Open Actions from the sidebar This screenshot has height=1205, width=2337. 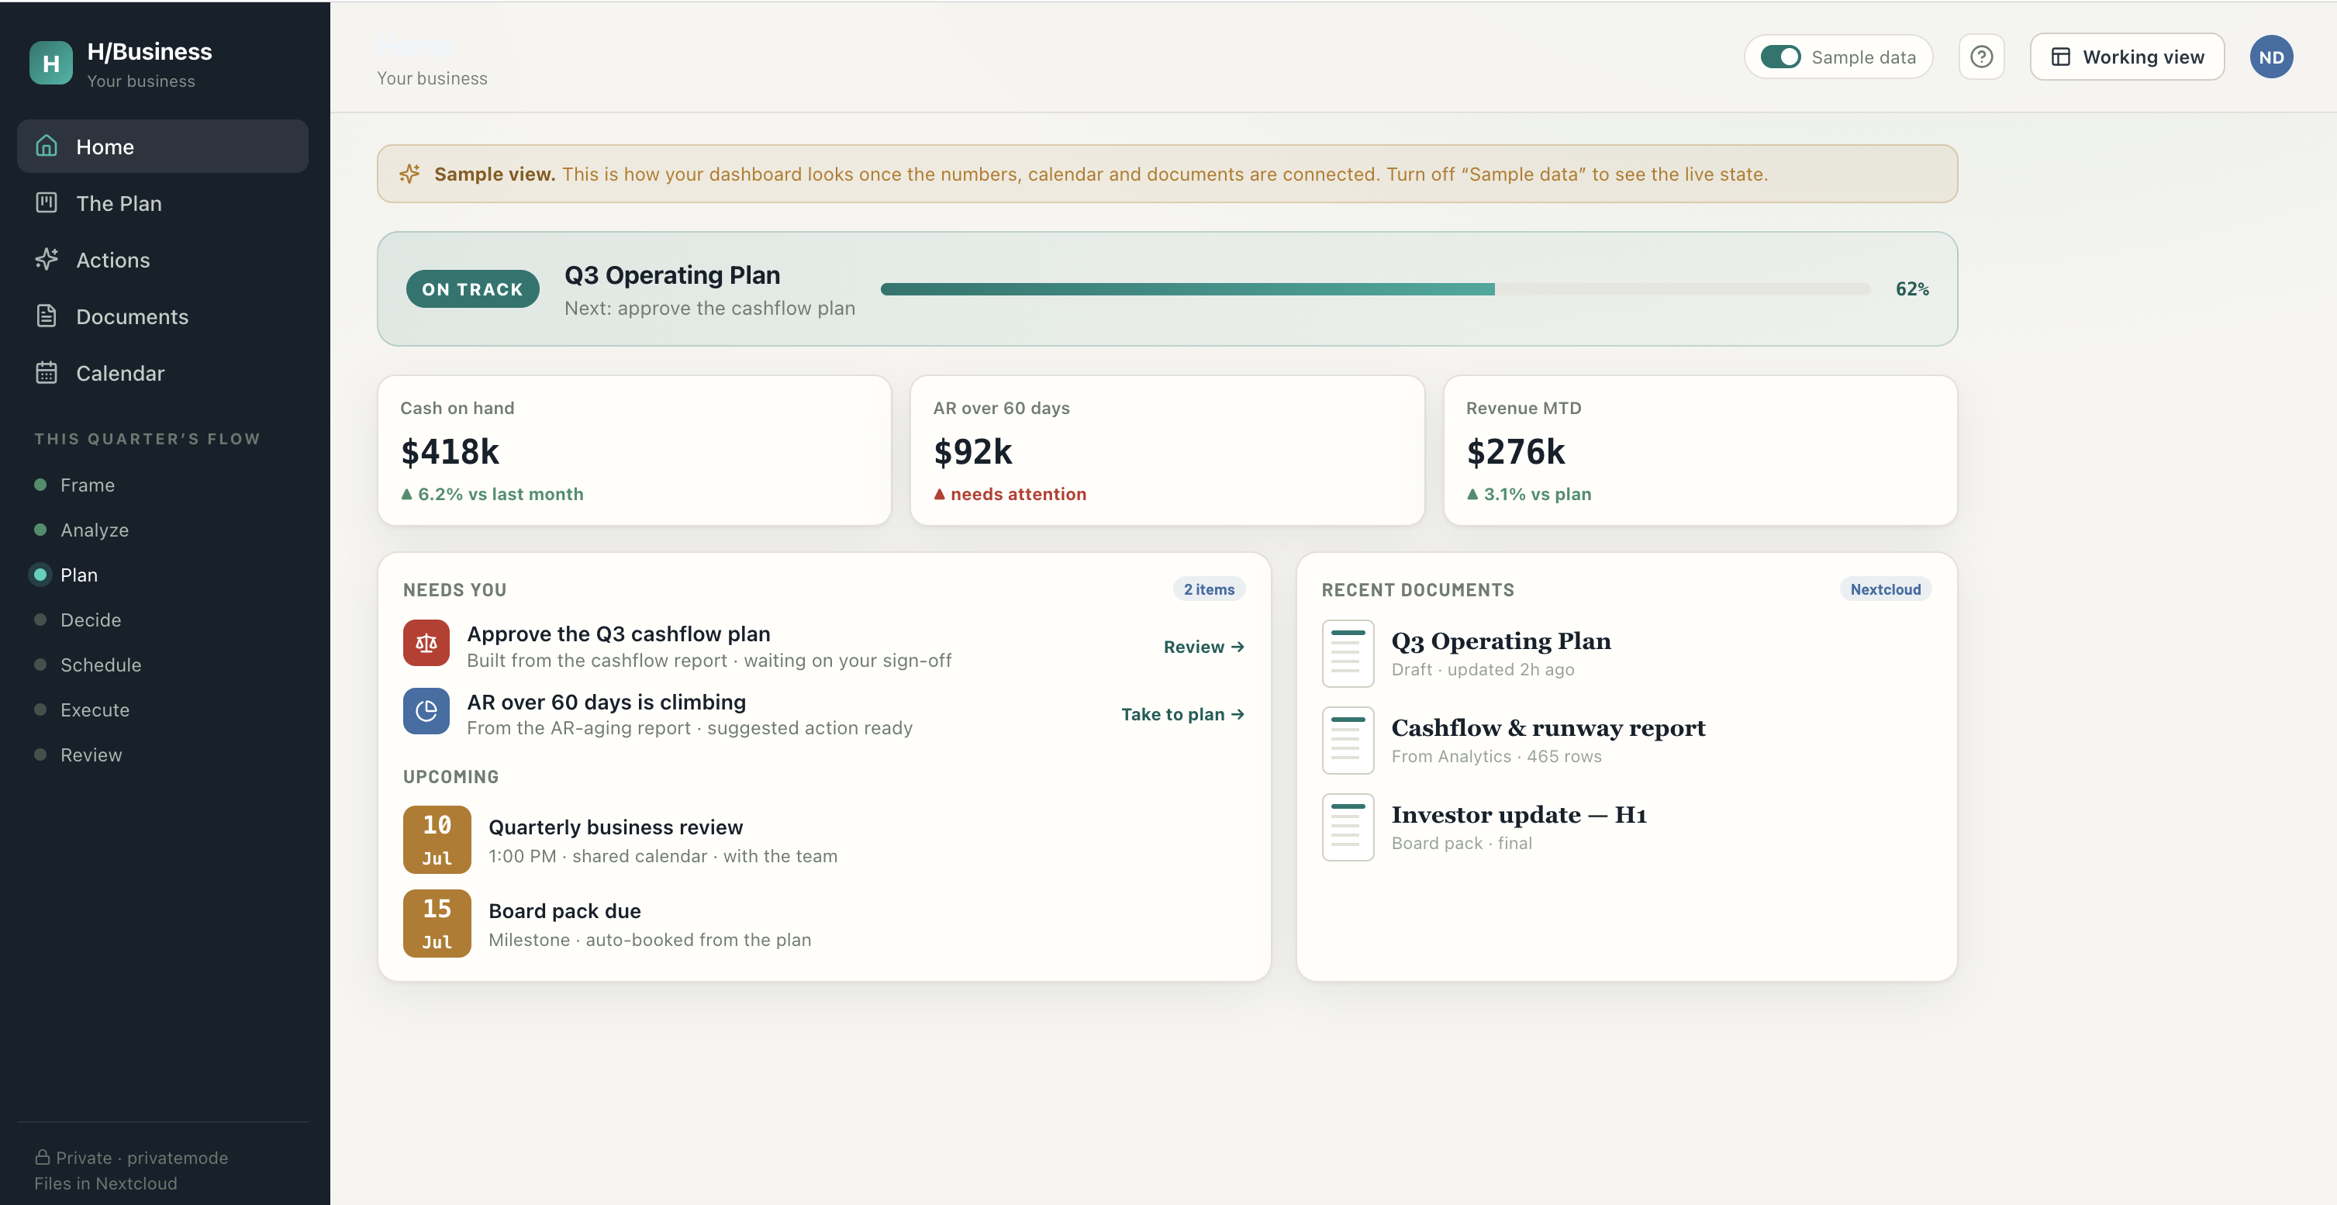(x=162, y=260)
